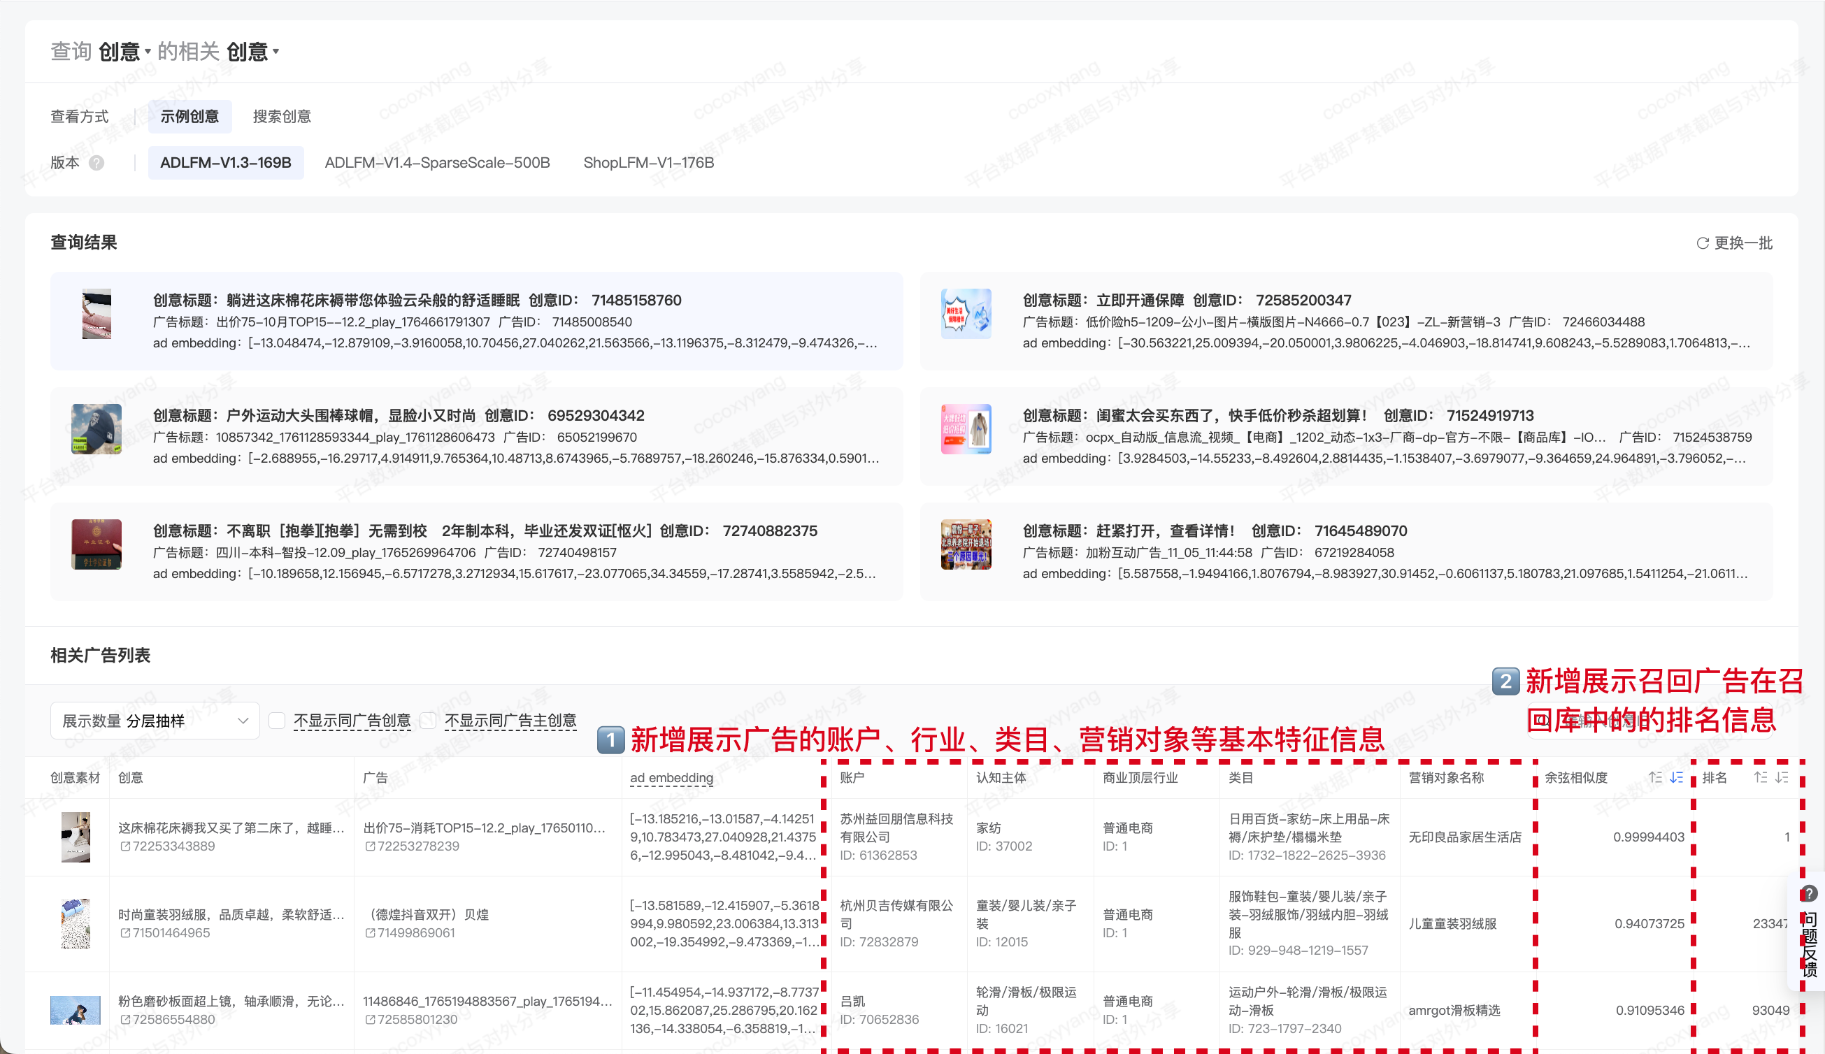Click the skateboard creative thumbnail in table
The height and width of the screenshot is (1054, 1825).
click(76, 1010)
